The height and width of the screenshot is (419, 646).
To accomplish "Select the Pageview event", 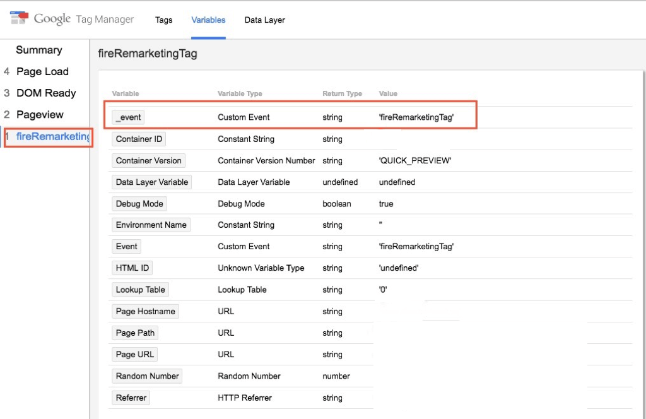I will point(40,115).
